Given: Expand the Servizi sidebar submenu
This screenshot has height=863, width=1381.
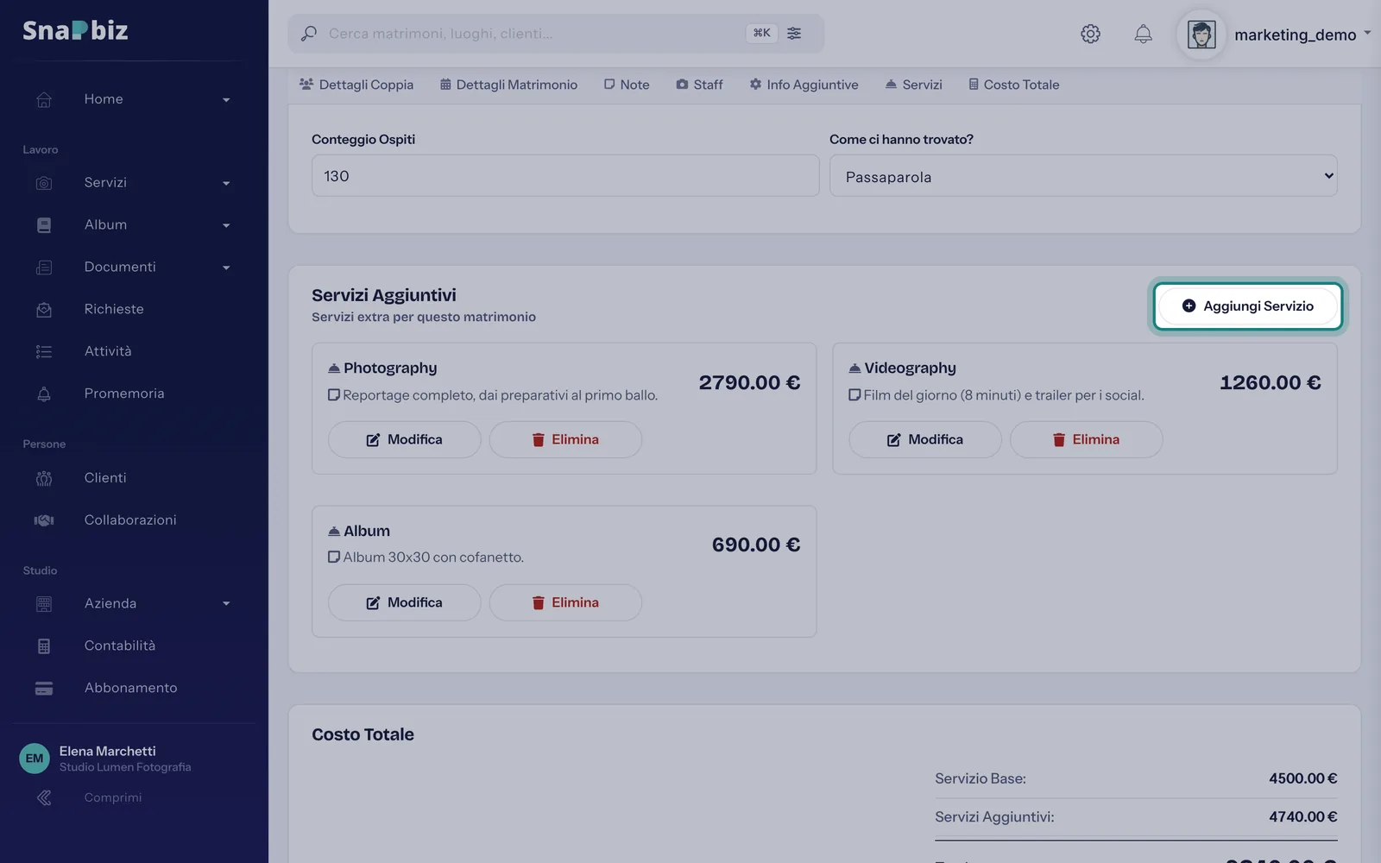Looking at the screenshot, I should pyautogui.click(x=226, y=184).
